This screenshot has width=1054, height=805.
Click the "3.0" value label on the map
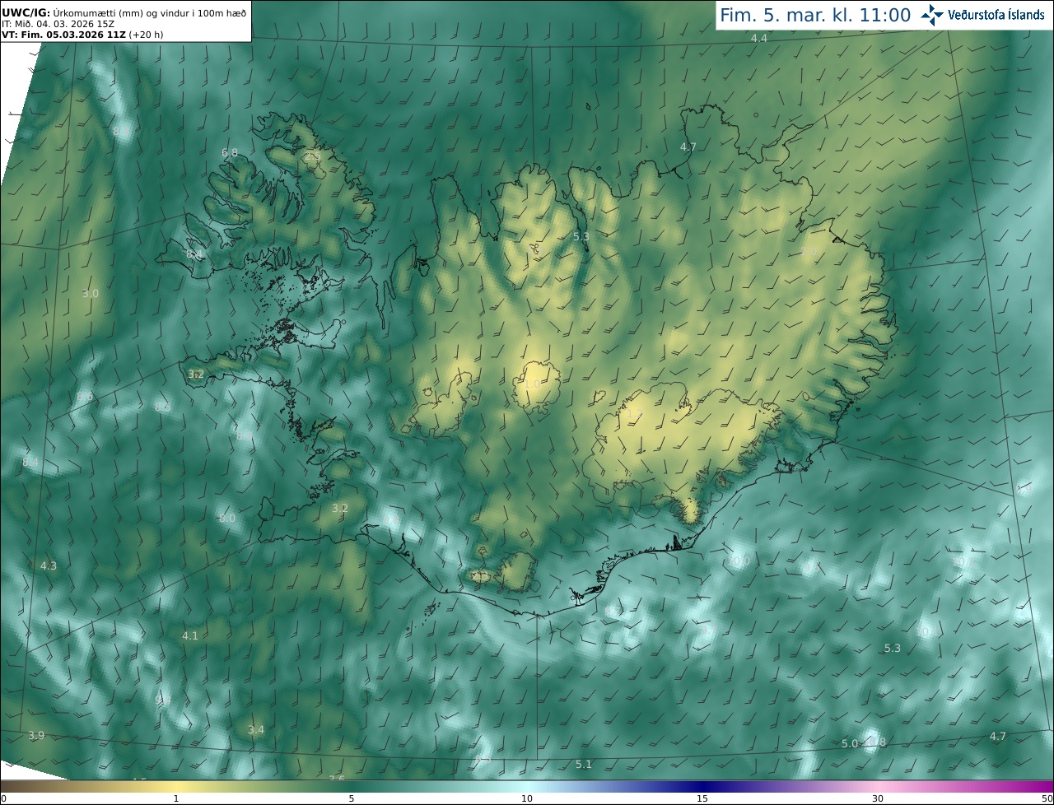coord(91,293)
